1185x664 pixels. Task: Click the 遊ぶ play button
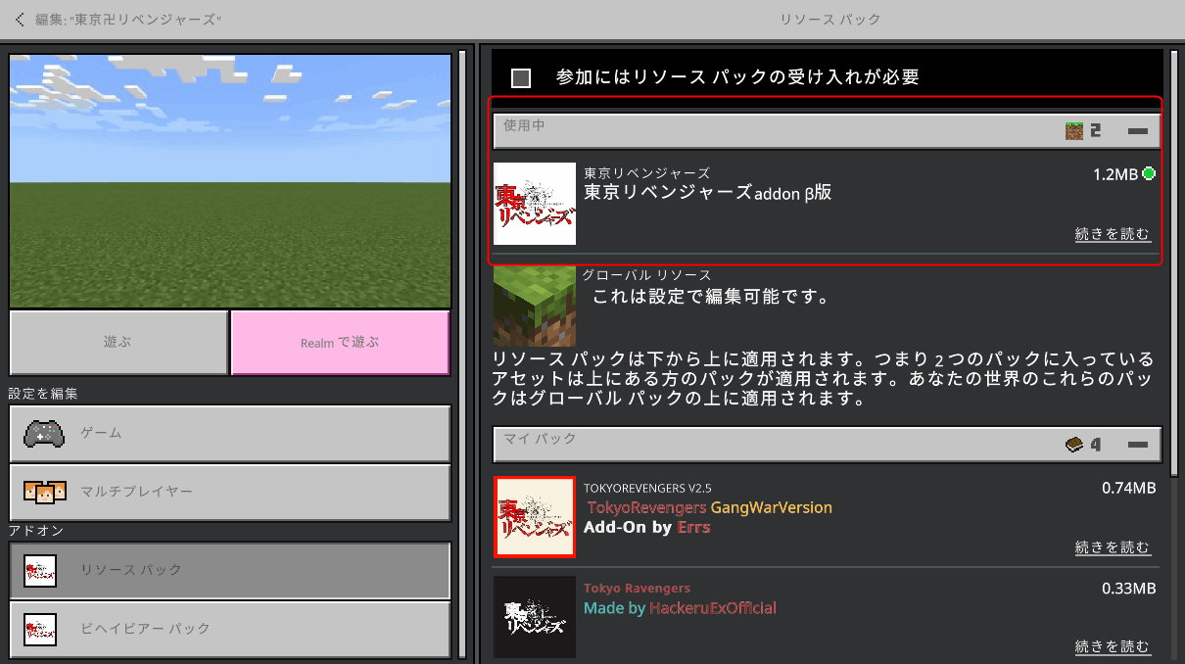[118, 343]
